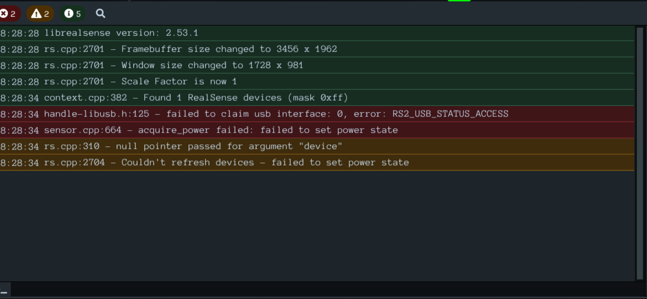Click the green circular info icon
The width and height of the screenshot is (647, 299).
(x=69, y=13)
